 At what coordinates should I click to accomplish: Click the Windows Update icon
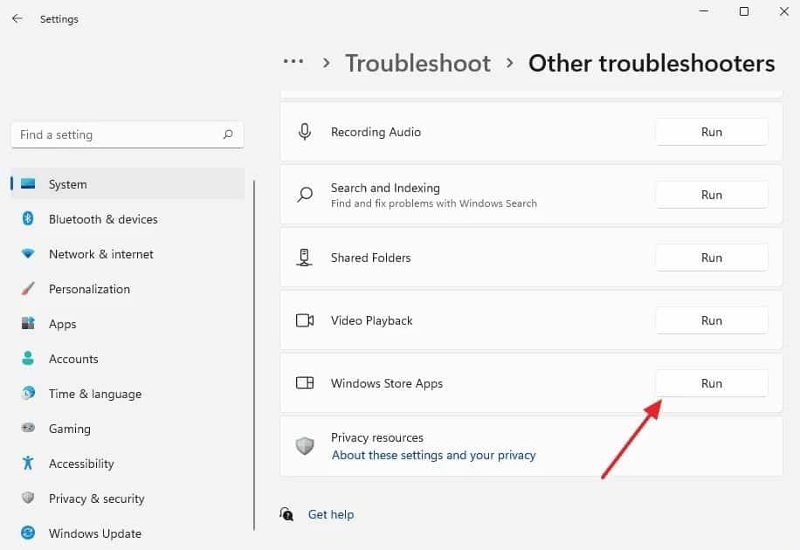pos(28,533)
